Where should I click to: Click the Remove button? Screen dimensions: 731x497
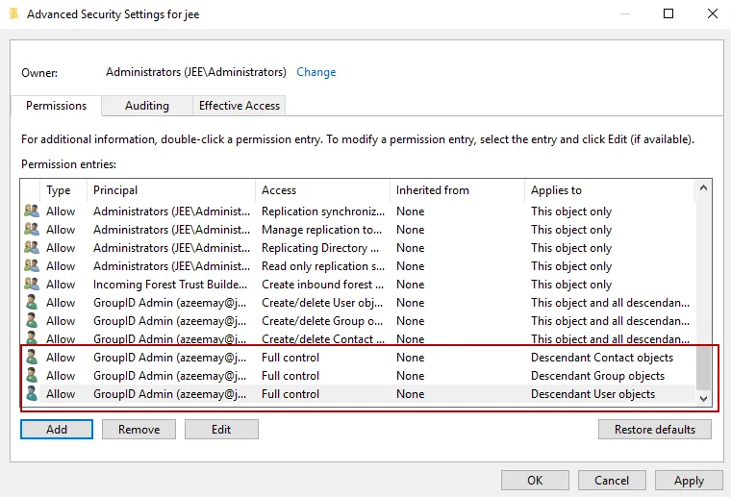point(139,429)
